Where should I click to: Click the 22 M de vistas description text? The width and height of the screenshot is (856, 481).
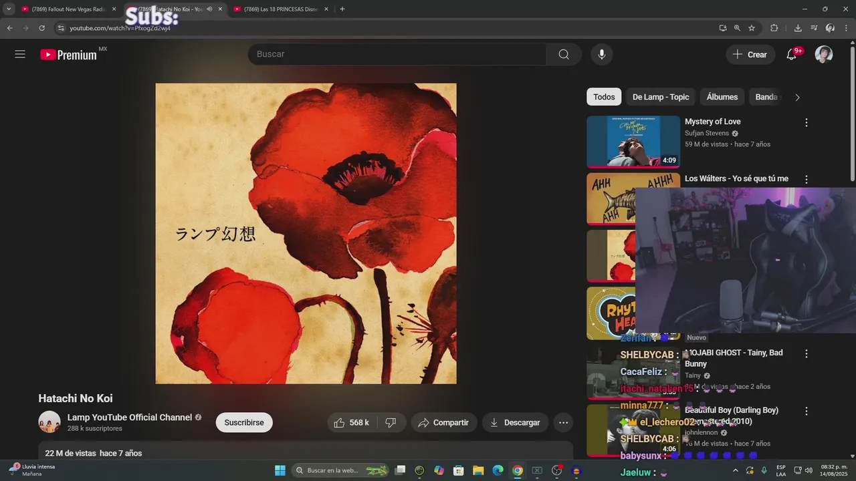pyautogui.click(x=94, y=454)
